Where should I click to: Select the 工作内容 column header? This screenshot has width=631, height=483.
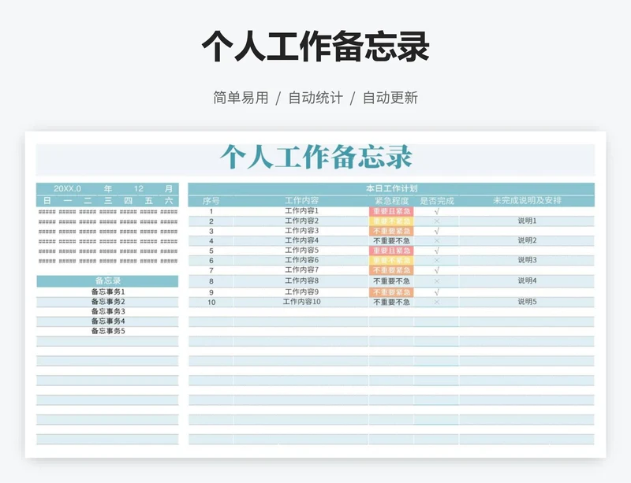tap(301, 201)
